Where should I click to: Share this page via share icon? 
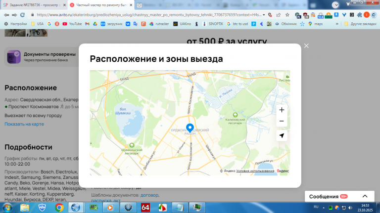(279, 15)
